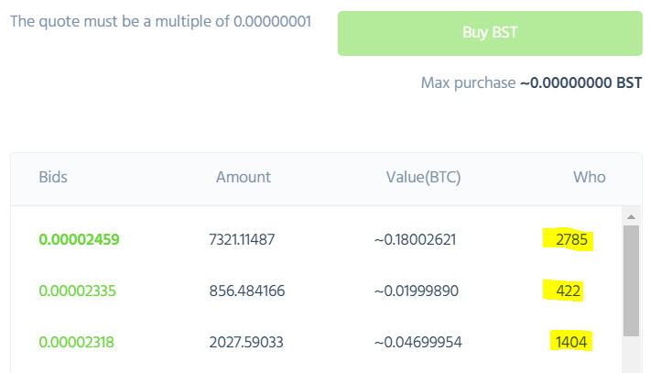Click the amount 856.484166
The height and width of the screenshot is (373, 650).
247,291
